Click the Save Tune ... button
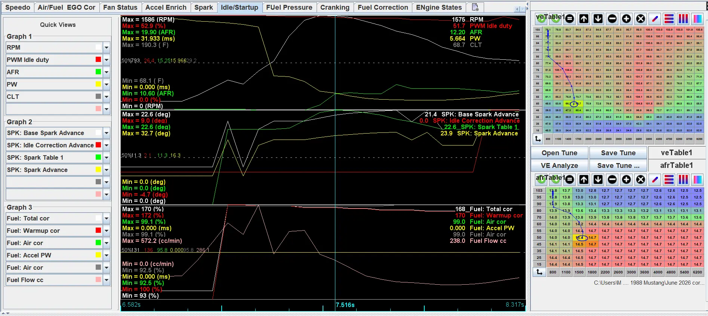 tap(618, 166)
